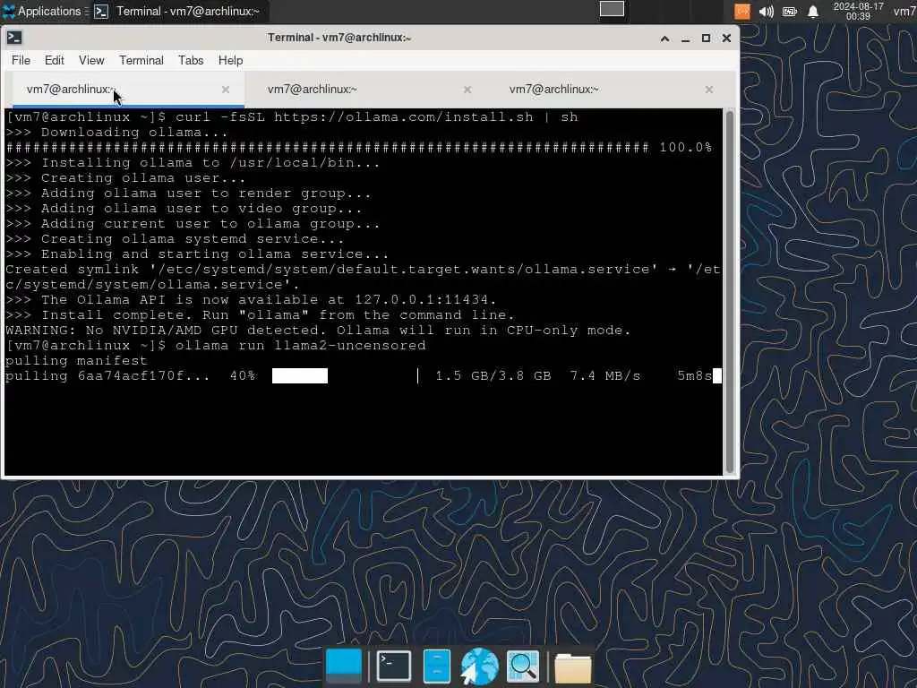Screen dimensions: 917x688
Task: Launch the Web Browser globe icon in dock
Action: [479, 666]
